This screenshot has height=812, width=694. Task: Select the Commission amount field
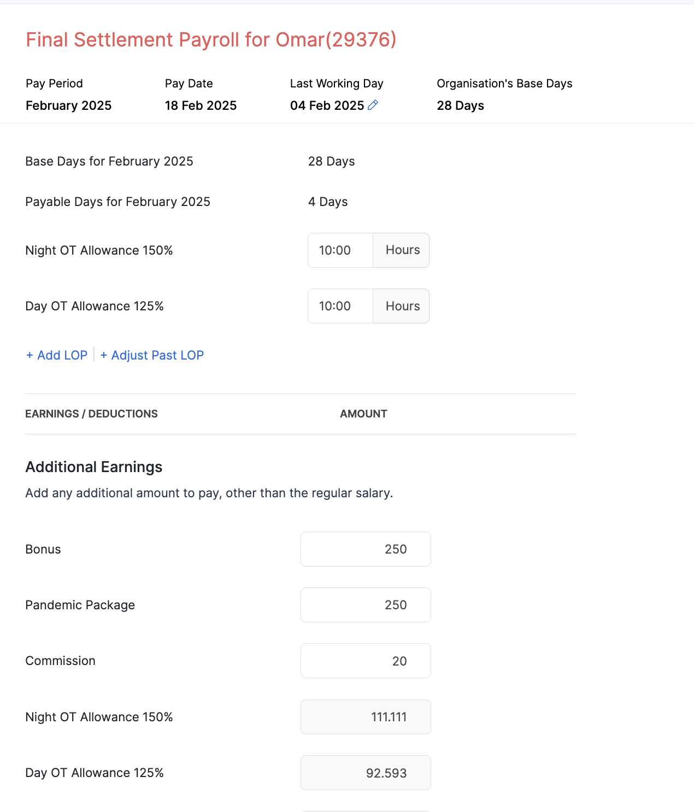click(366, 661)
